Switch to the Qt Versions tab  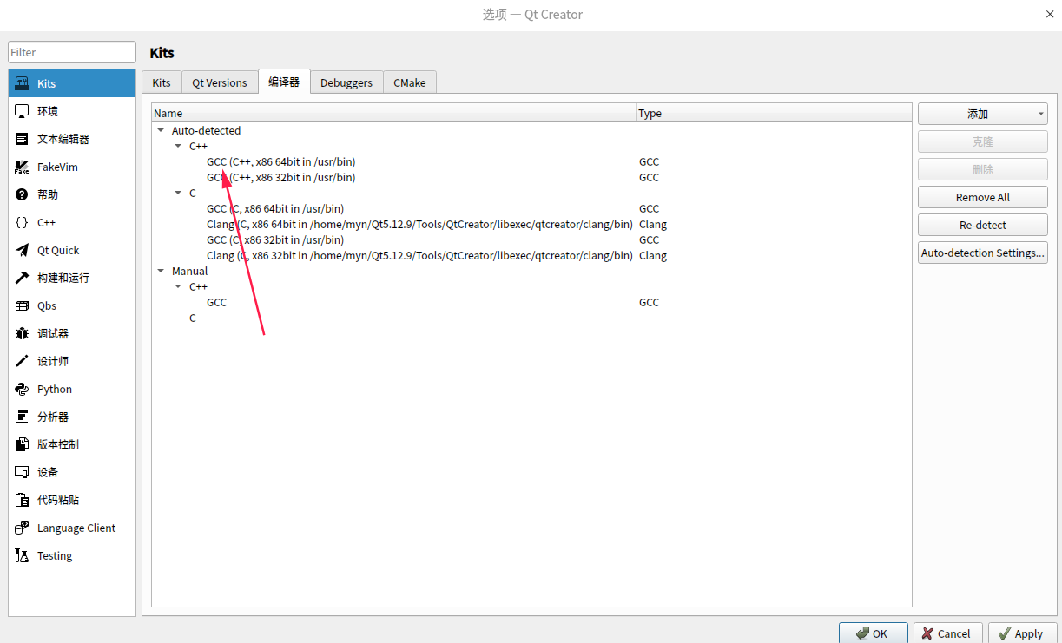coord(220,82)
